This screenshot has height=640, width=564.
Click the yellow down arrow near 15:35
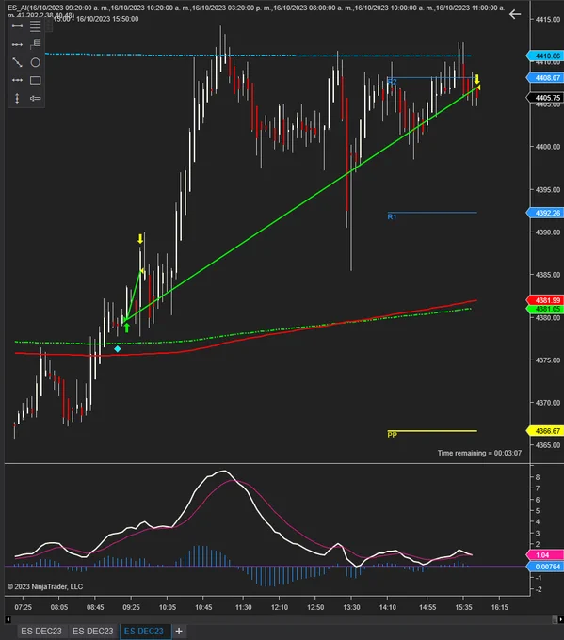point(476,79)
